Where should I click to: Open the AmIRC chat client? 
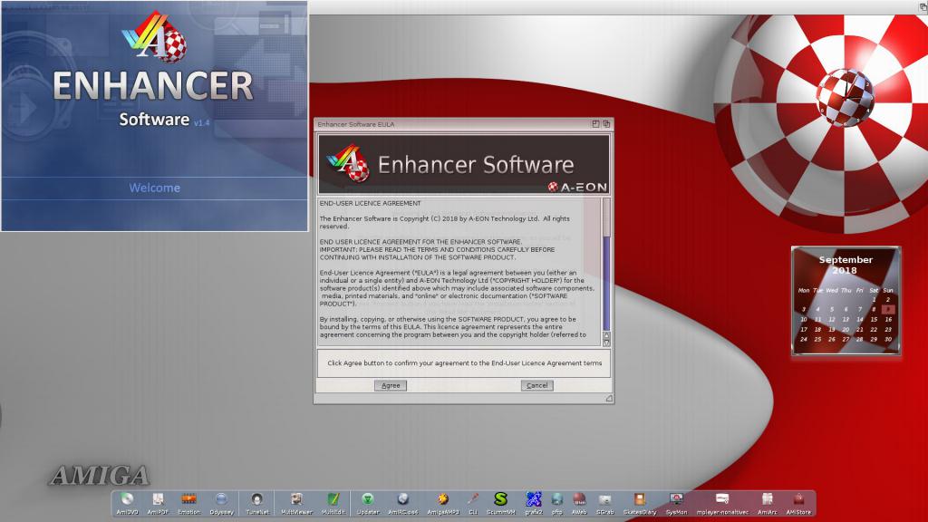coord(403,502)
